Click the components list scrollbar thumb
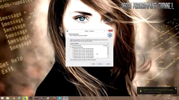 tap(108, 51)
